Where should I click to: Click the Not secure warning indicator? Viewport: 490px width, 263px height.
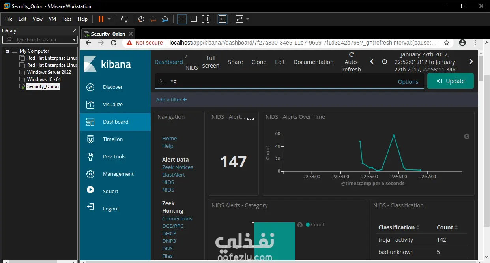pos(145,43)
